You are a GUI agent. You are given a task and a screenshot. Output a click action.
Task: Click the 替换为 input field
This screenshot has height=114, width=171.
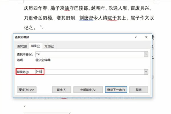point(90,72)
